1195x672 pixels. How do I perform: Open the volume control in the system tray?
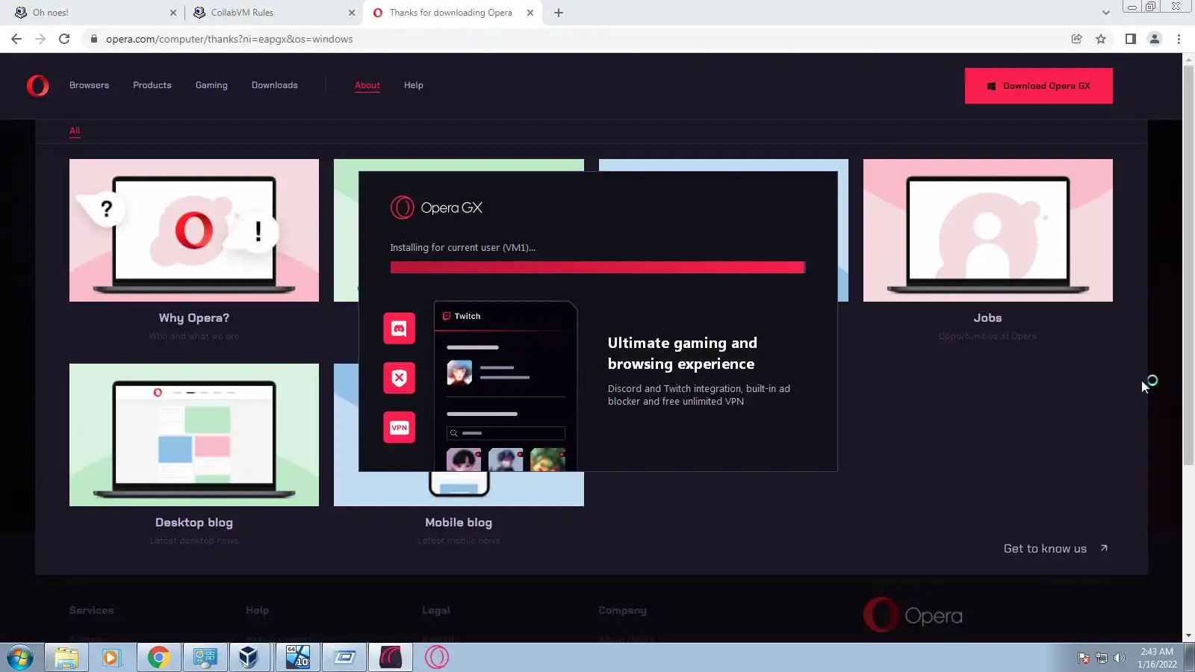[x=1119, y=658]
